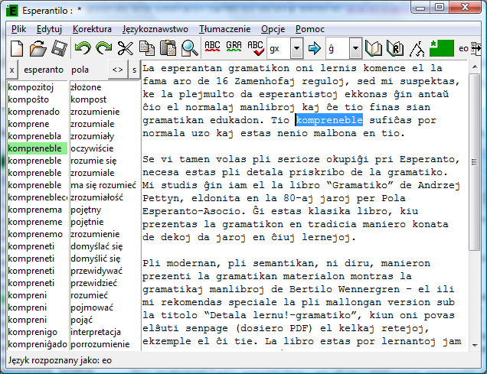This screenshot has height=374, width=487.
Task: Click the translation panel icon at toolbar end
Action: tap(476, 48)
